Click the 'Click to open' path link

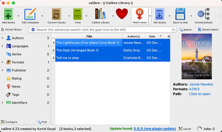(x=199, y=94)
